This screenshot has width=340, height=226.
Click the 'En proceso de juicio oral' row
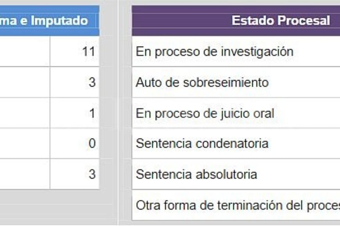click(205, 113)
